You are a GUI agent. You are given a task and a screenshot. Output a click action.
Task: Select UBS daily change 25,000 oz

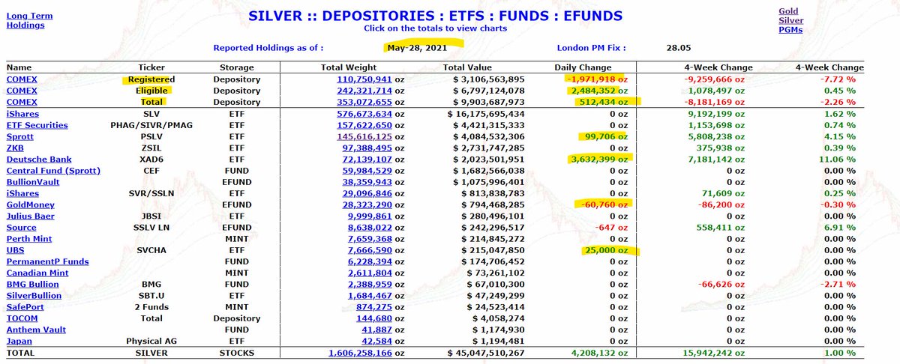(x=607, y=250)
